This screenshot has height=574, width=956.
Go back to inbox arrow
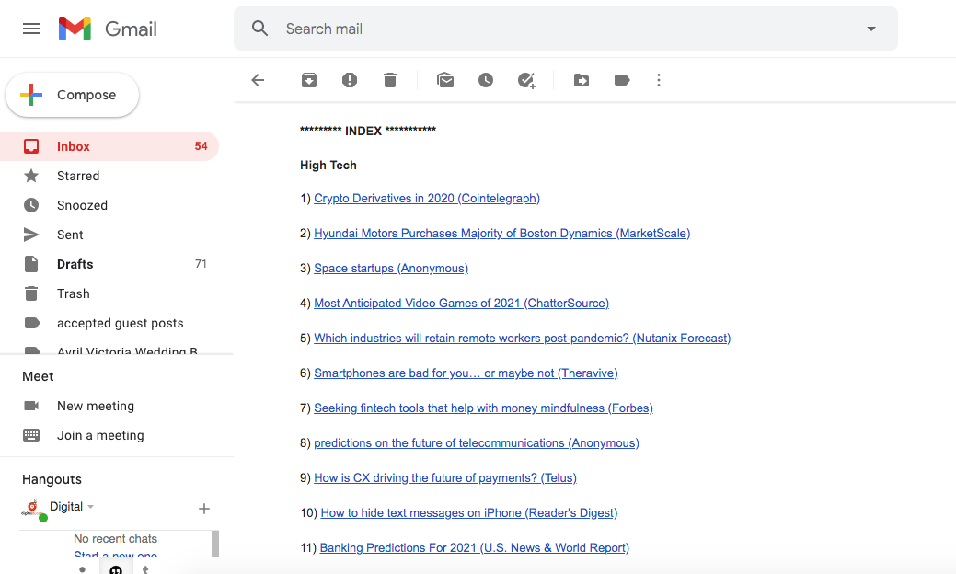[258, 80]
